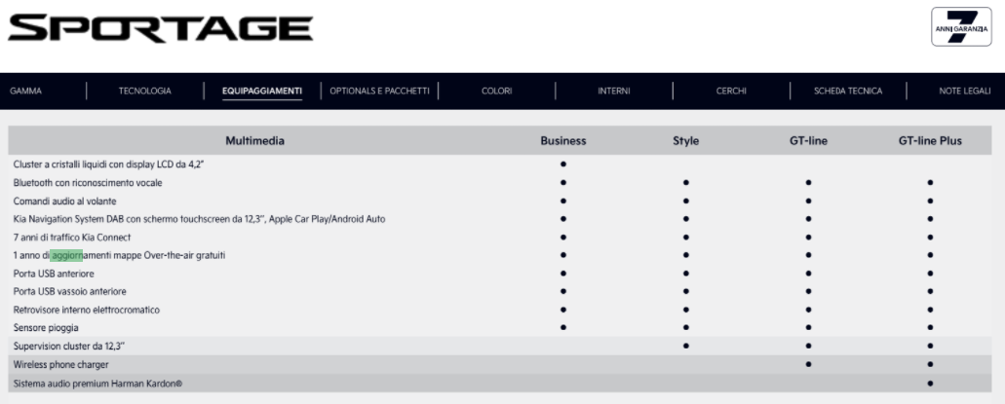Click the Style column header

point(686,141)
